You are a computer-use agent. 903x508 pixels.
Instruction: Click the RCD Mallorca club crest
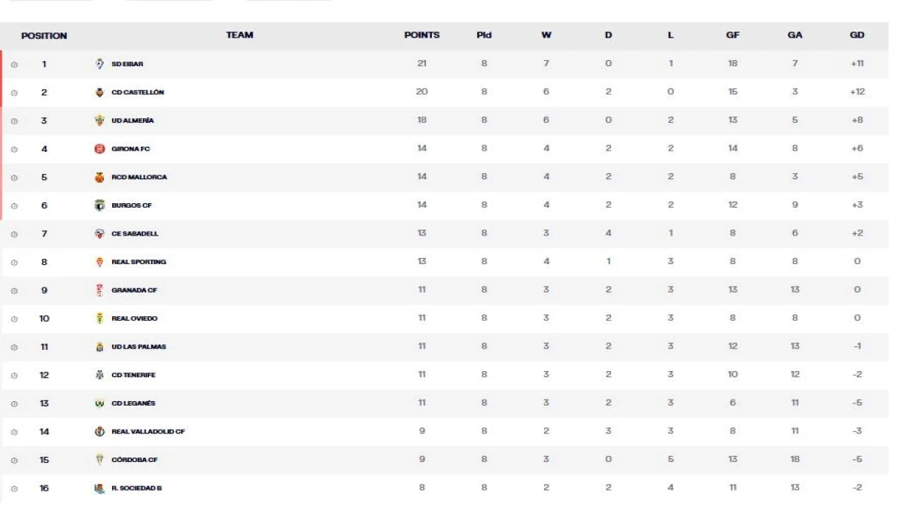coord(99,177)
